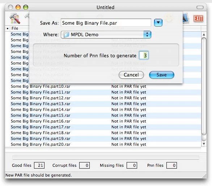Viewport: 212px width, 186px height.
Task: Expand save dialog with the blue disclosure arrow
Action: pyautogui.click(x=158, y=22)
